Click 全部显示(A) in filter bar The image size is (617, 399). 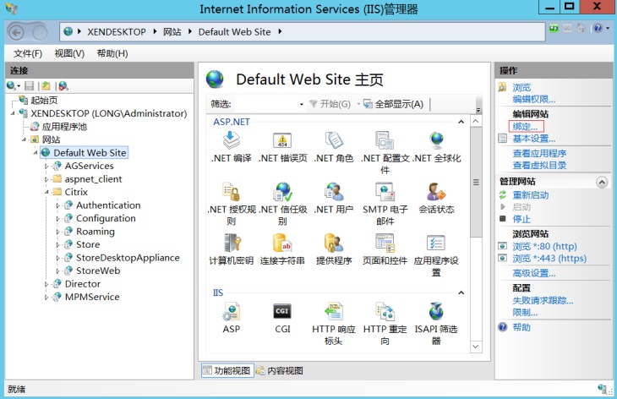point(394,104)
